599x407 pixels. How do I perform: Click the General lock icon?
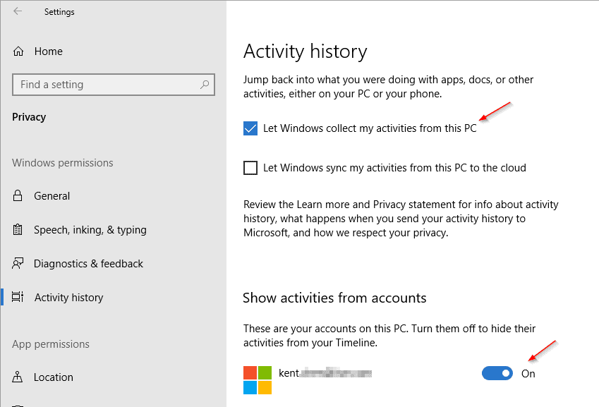(19, 196)
